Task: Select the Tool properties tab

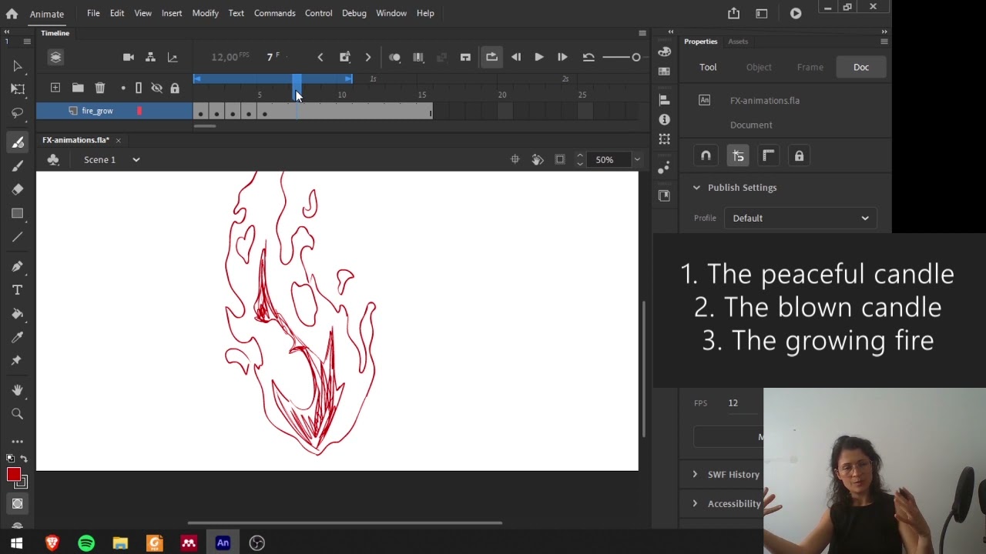Action: [x=708, y=67]
